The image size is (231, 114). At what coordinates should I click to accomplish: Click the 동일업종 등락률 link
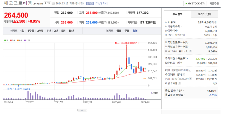174,95
